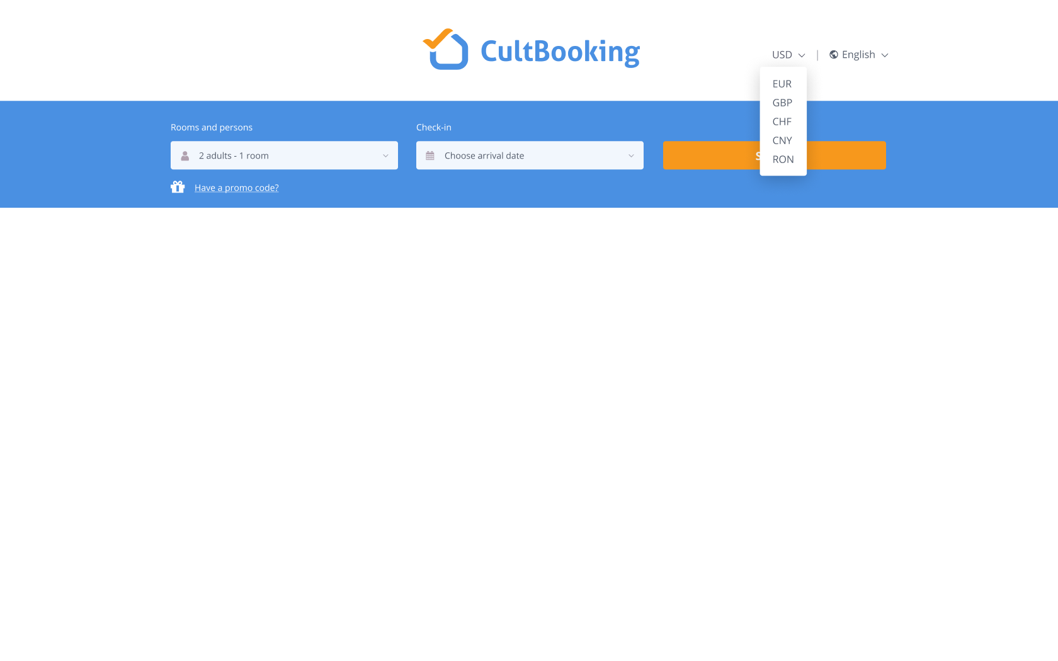Image resolution: width=1058 pixels, height=661 pixels.
Task: Select CNY currency option
Action: click(x=782, y=140)
